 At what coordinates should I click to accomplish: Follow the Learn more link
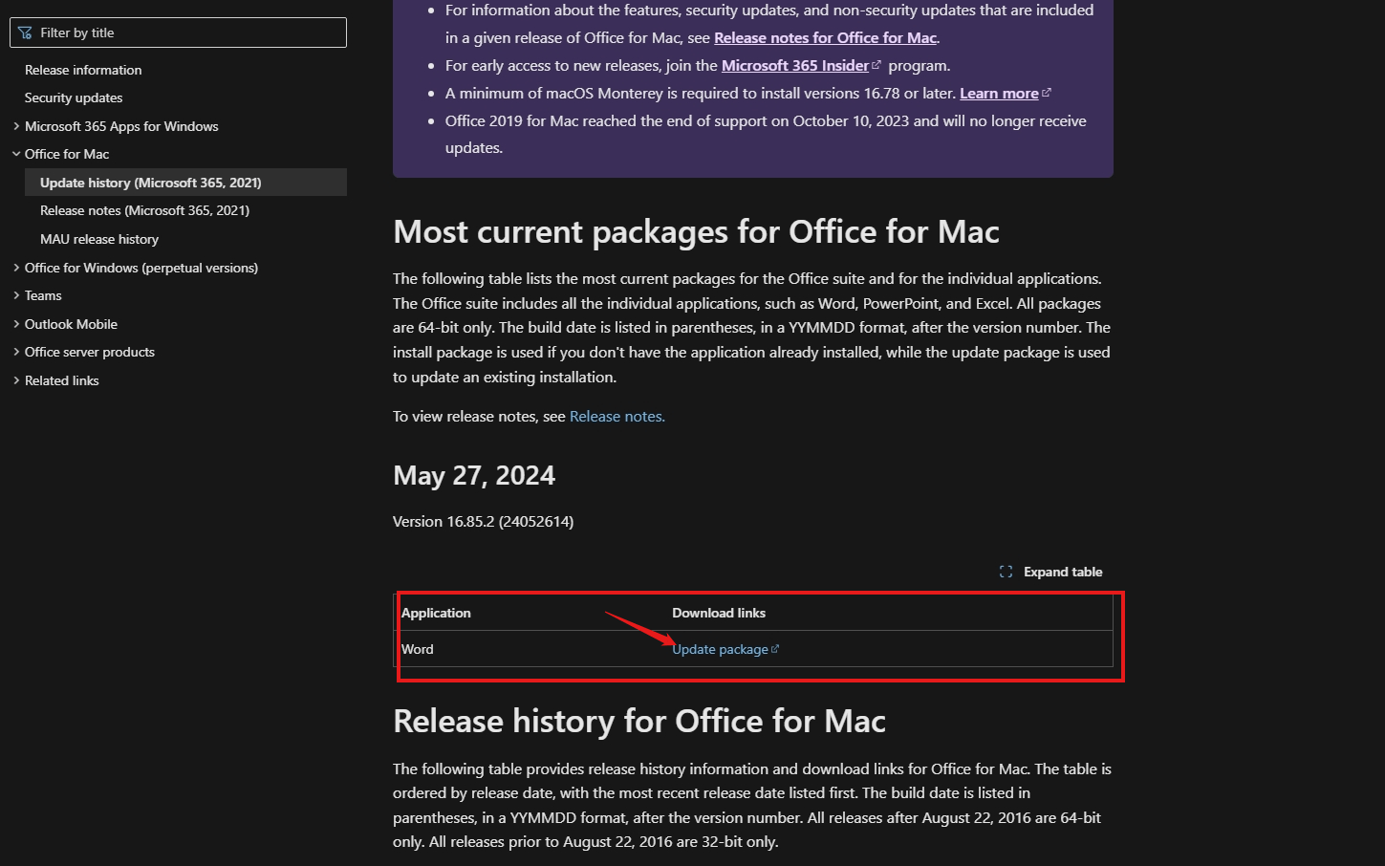pyautogui.click(x=999, y=93)
